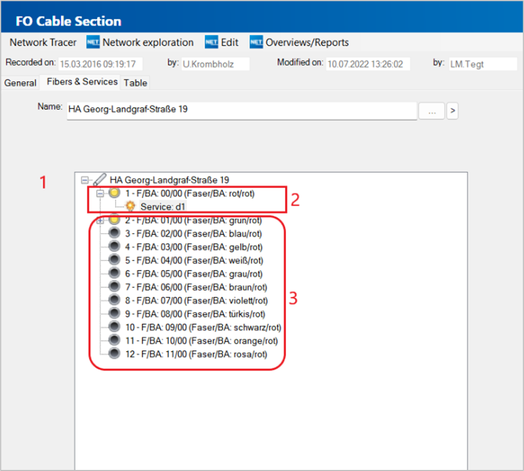524x471 pixels.
Task: Click the NET icon beside Network exploration
Action: pos(93,42)
